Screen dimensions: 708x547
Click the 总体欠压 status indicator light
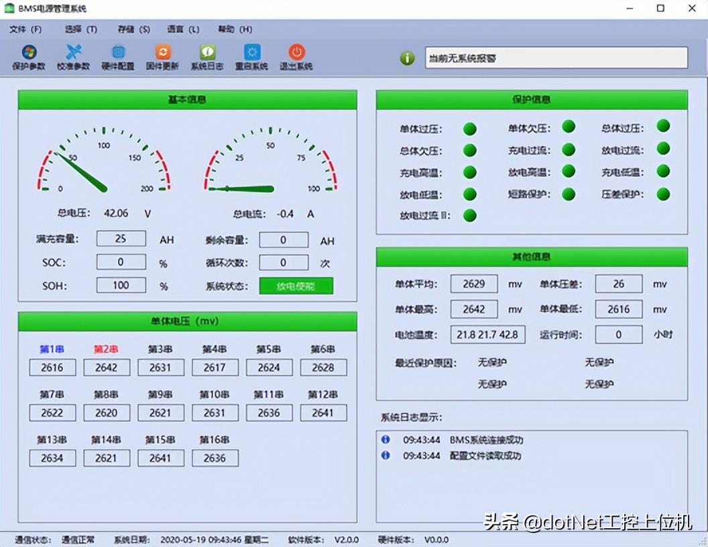(469, 150)
